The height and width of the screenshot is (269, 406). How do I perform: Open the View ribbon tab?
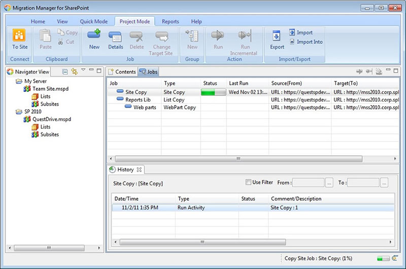[x=62, y=21]
